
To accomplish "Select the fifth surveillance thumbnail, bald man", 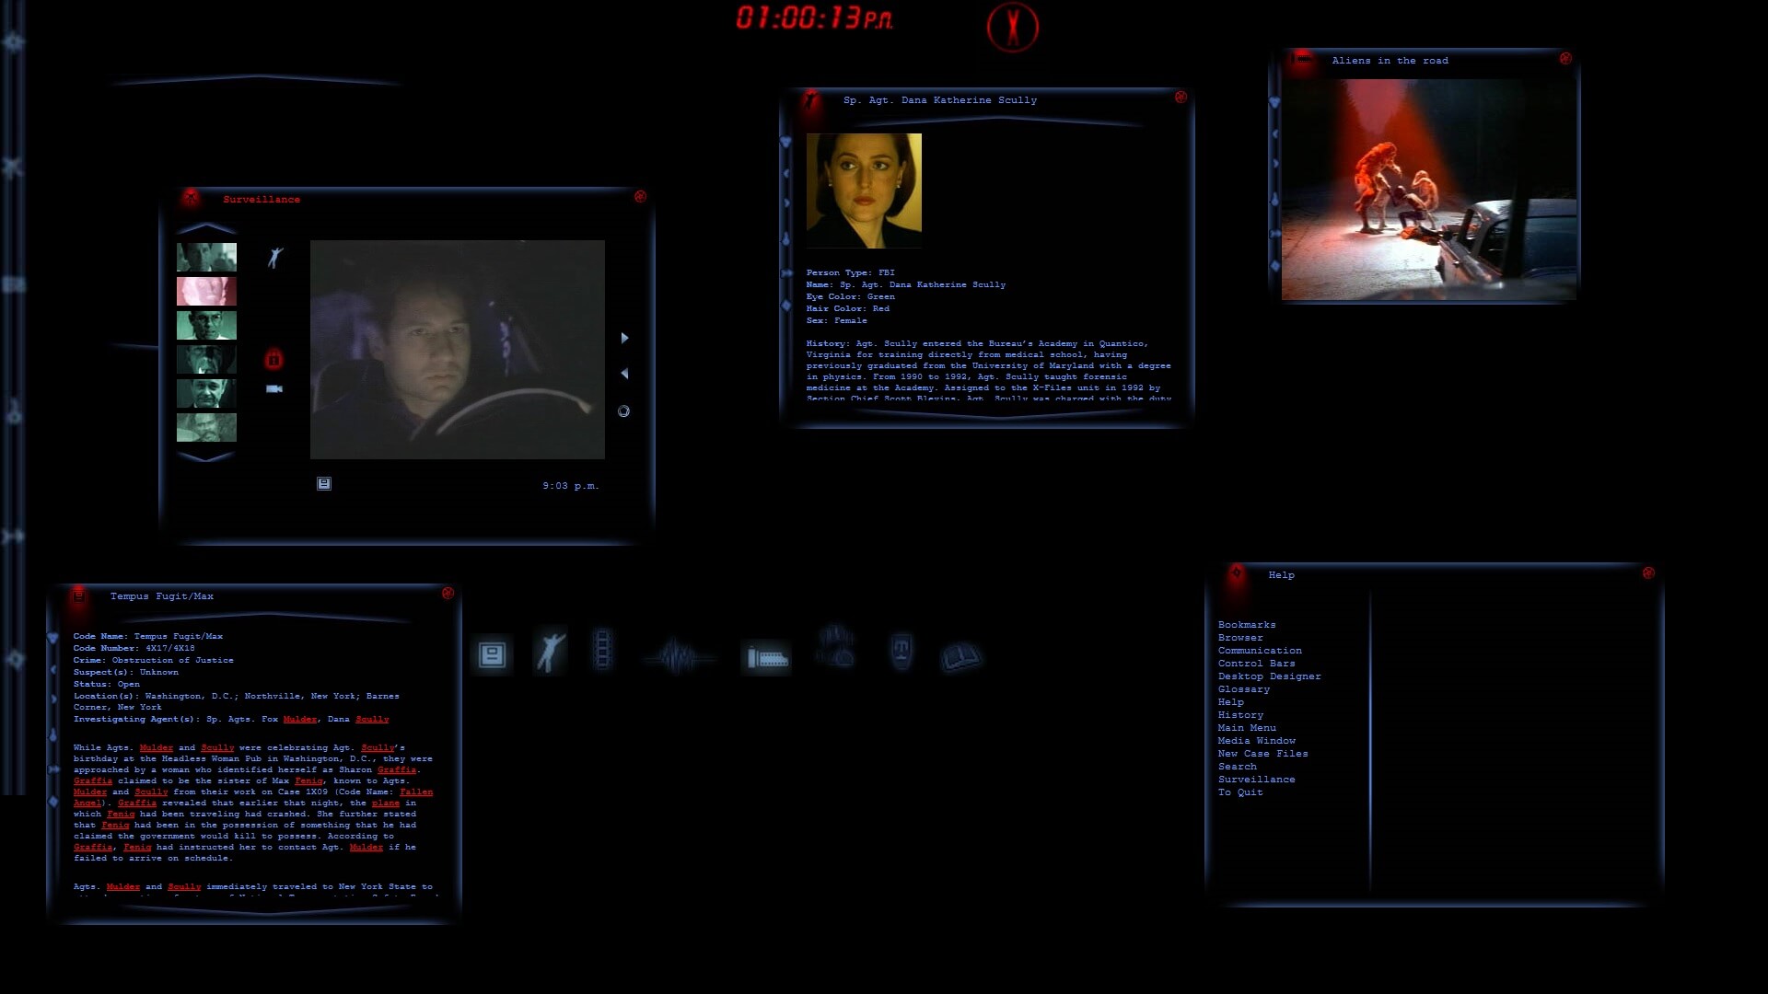I will coord(206,393).
